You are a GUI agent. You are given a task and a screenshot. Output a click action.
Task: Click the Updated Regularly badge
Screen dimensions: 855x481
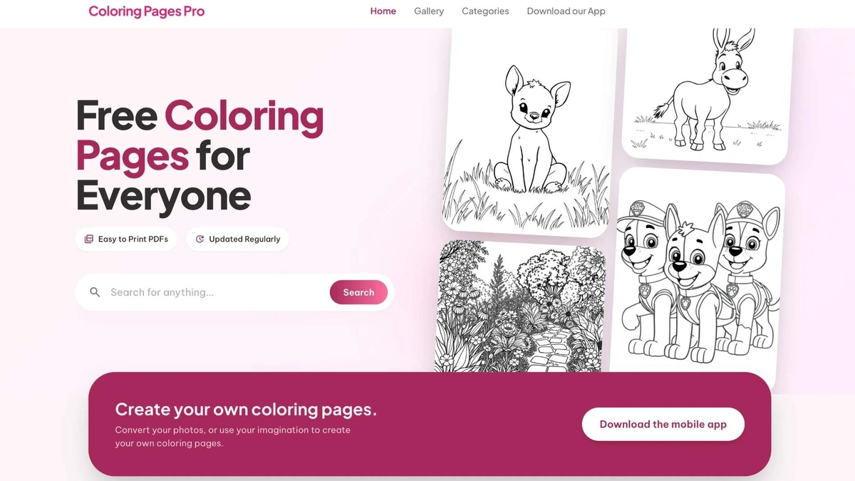click(x=237, y=239)
